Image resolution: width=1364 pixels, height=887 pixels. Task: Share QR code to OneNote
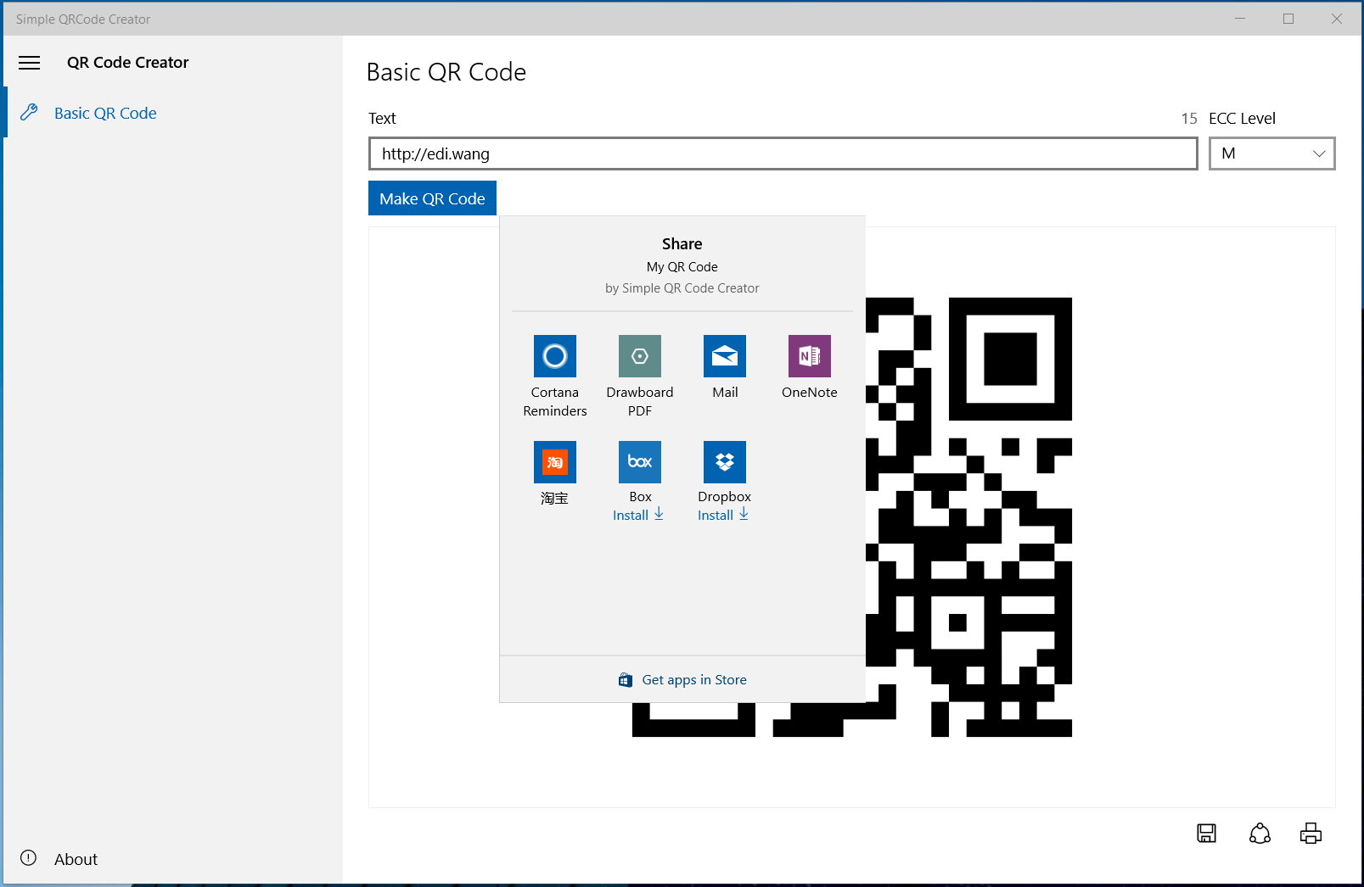810,367
